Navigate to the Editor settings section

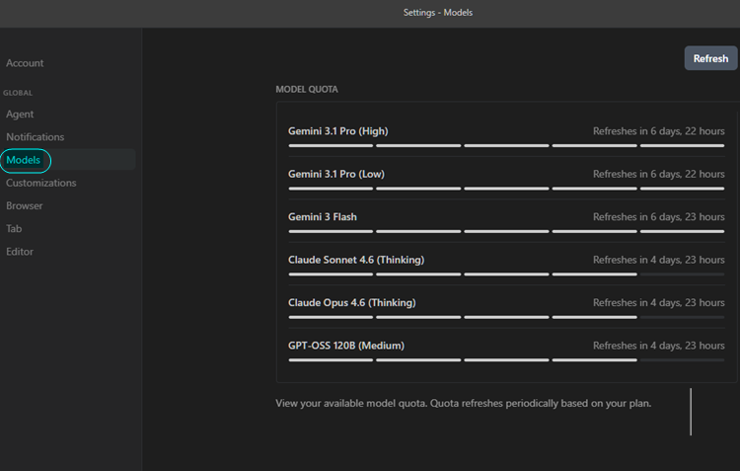(20, 252)
